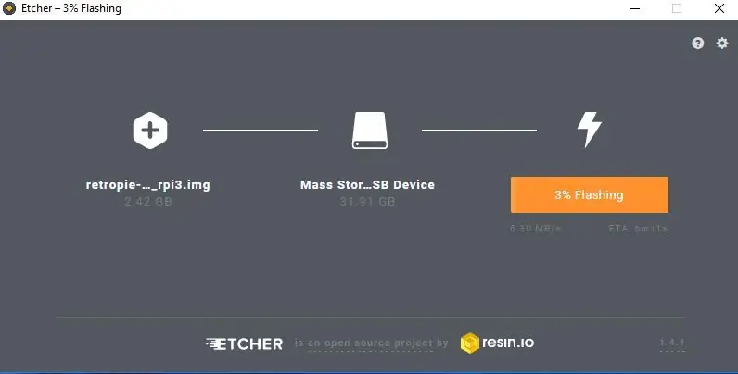The image size is (738, 374).
Task: Click the 1.4.4 version number link
Action: tap(672, 343)
